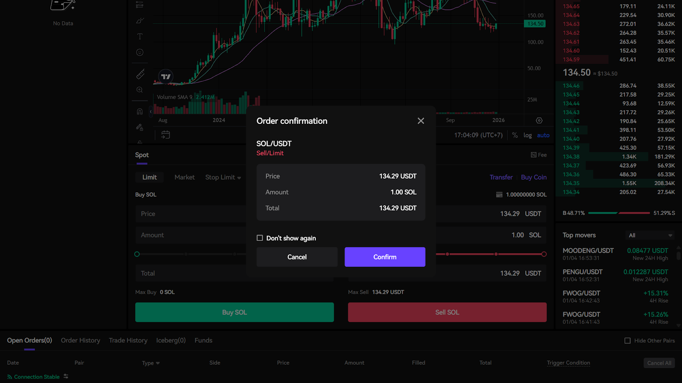Enable Hide Other Pairs checkbox

(627, 340)
